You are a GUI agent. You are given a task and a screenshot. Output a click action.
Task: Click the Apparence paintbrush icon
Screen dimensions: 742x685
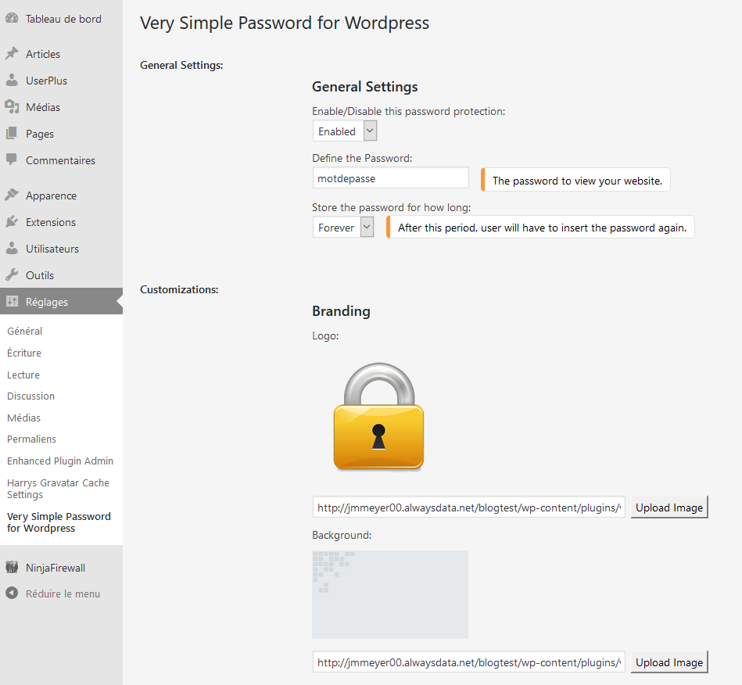click(12, 195)
